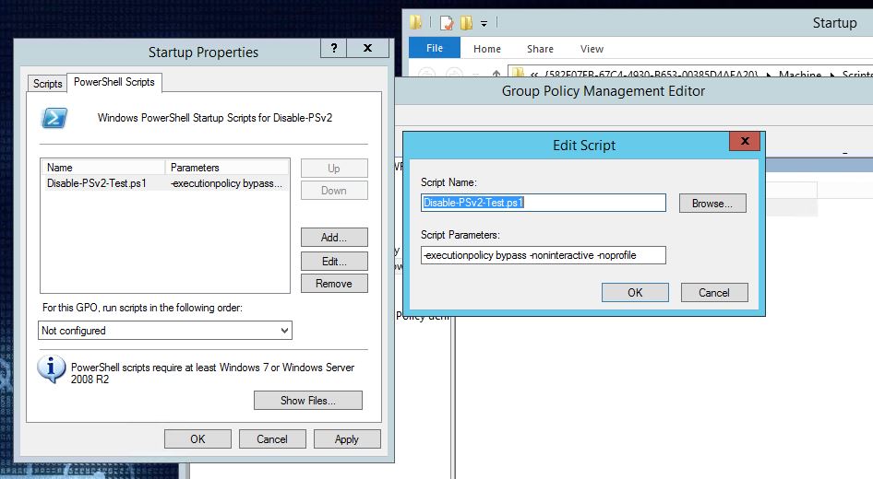Click OK in the Edit Script dialog
Viewport: 873px width, 479px height.
tap(635, 293)
